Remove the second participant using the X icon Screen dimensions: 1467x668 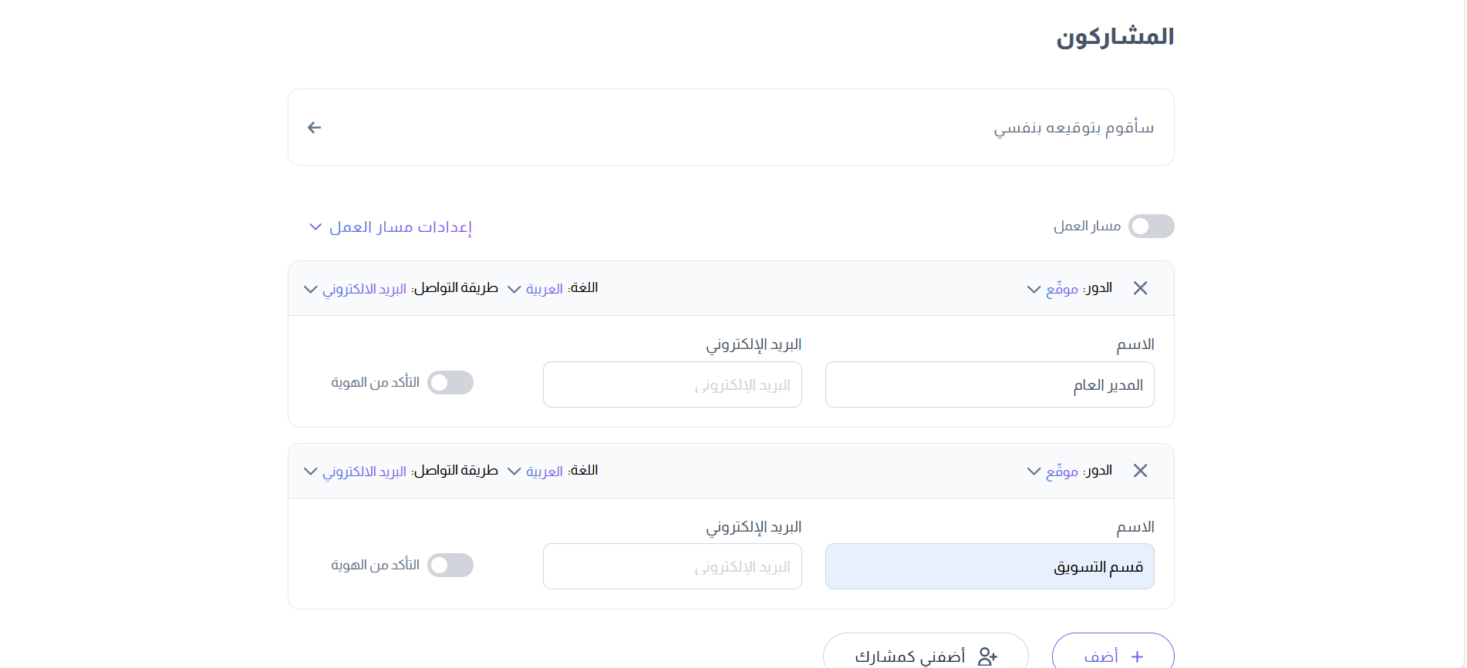[1140, 471]
